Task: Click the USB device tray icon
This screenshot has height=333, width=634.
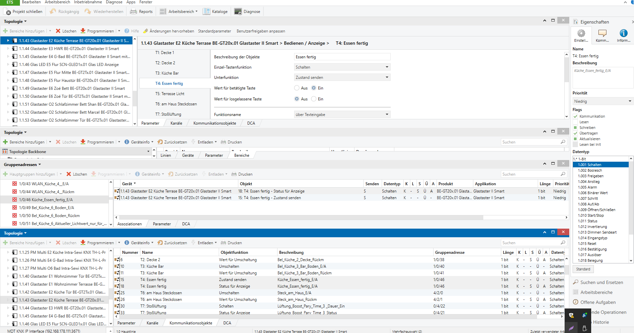Action: pyautogui.click(x=585, y=328)
